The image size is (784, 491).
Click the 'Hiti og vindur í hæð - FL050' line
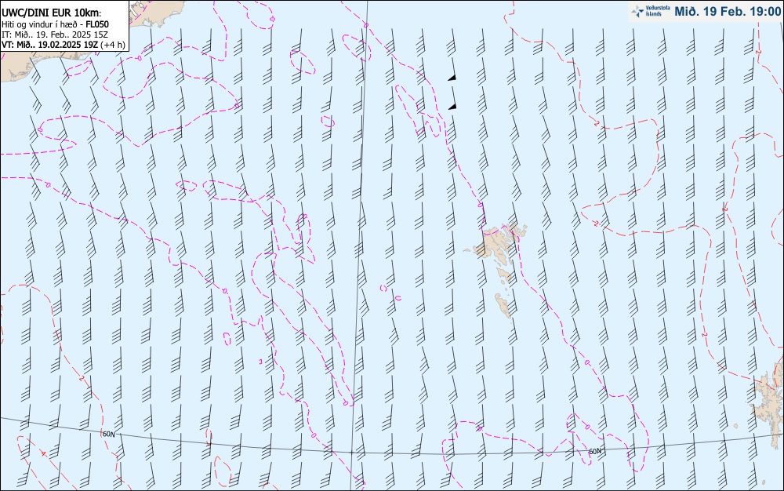[55, 24]
